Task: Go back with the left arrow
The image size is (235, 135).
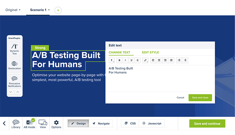Action: click(x=4, y=124)
